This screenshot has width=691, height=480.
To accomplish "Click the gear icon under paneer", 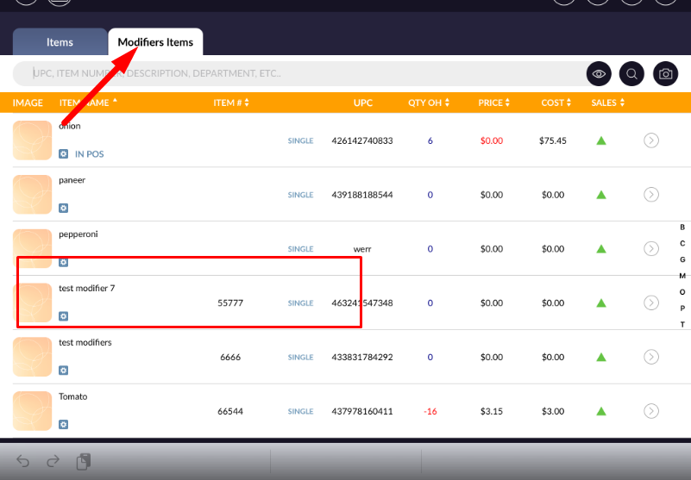I will [64, 209].
